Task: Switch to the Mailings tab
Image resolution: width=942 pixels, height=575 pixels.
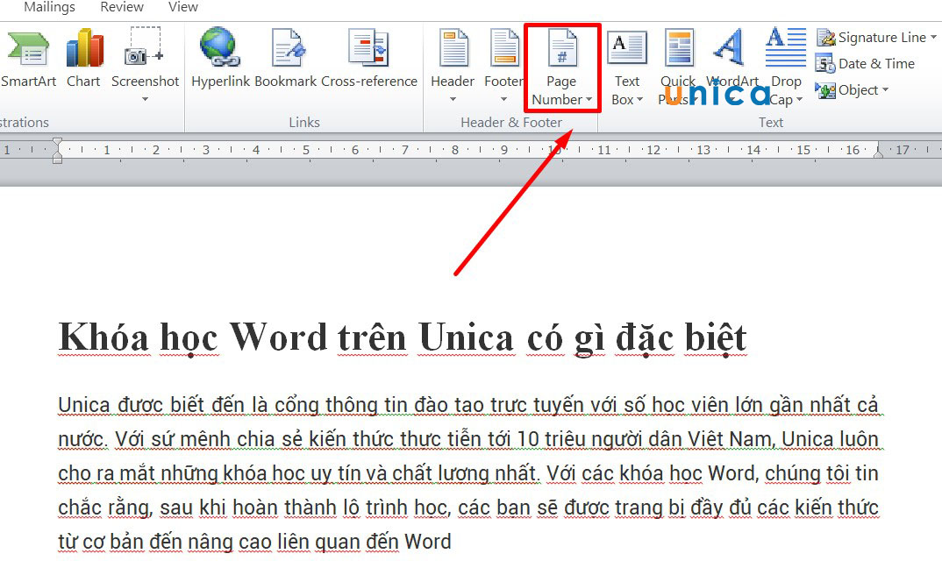Action: pos(49,7)
